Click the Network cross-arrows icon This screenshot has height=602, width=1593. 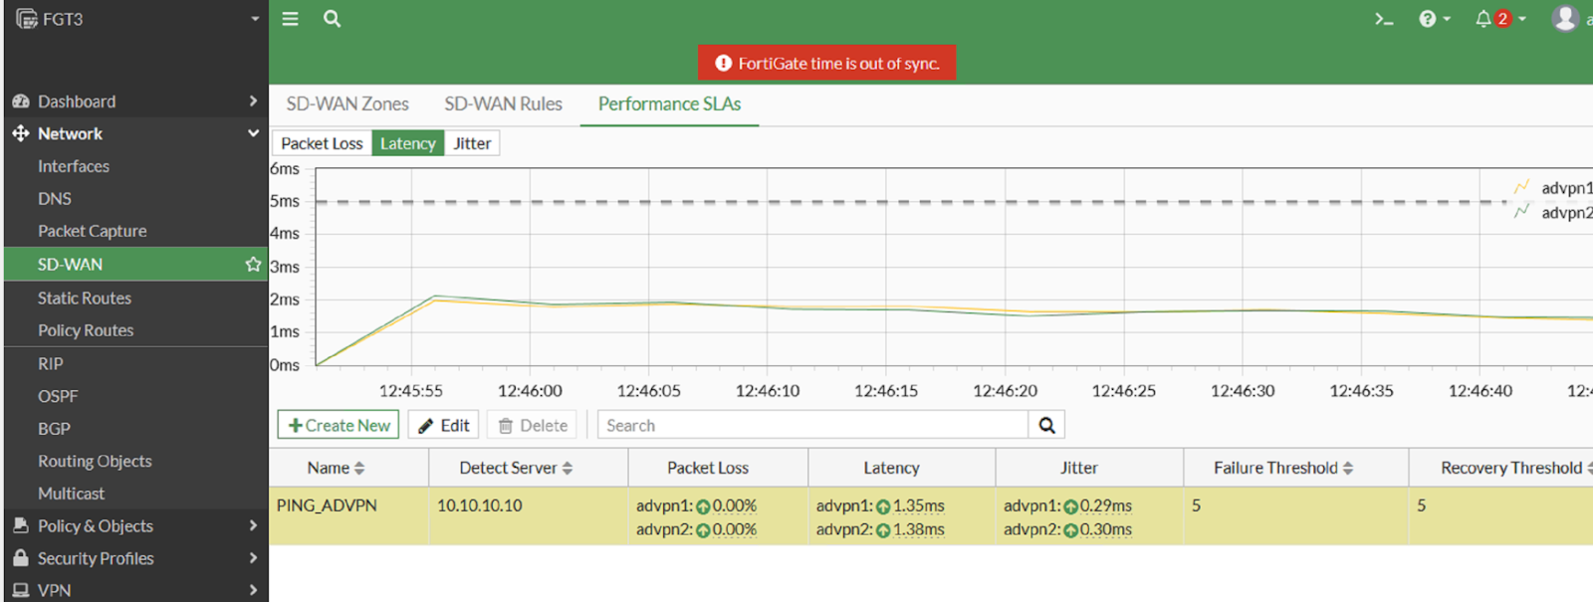[21, 133]
